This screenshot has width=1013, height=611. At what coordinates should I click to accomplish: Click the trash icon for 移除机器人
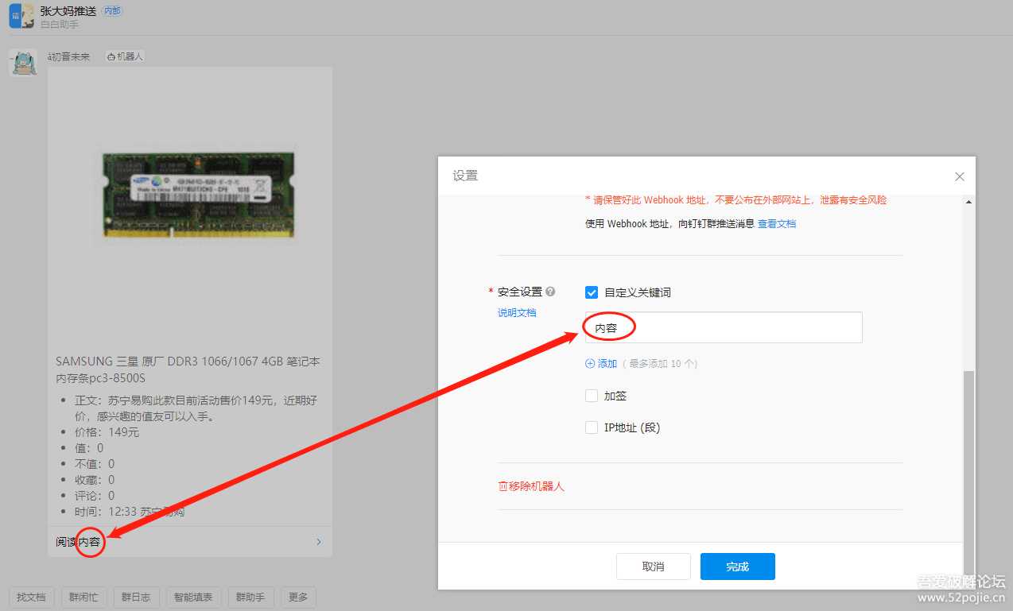tap(503, 486)
